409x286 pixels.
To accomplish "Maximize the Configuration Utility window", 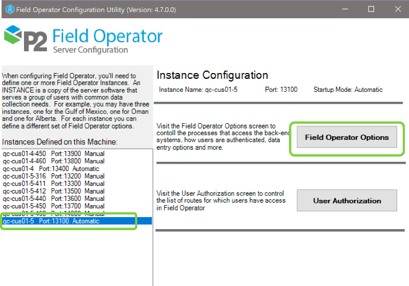I will (x=371, y=9).
